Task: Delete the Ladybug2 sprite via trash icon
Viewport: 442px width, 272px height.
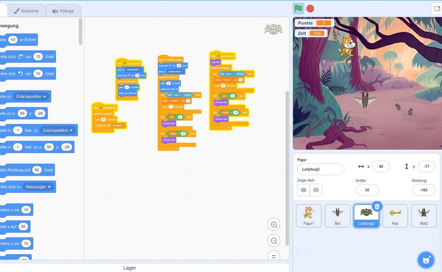Action: coord(377,207)
